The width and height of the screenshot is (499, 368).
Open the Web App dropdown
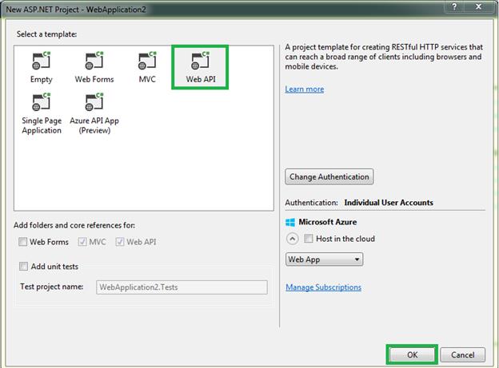pyautogui.click(x=324, y=259)
